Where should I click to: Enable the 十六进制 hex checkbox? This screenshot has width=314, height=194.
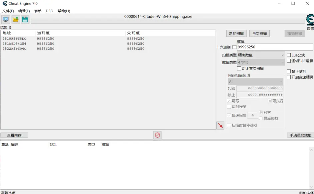coord(234,47)
